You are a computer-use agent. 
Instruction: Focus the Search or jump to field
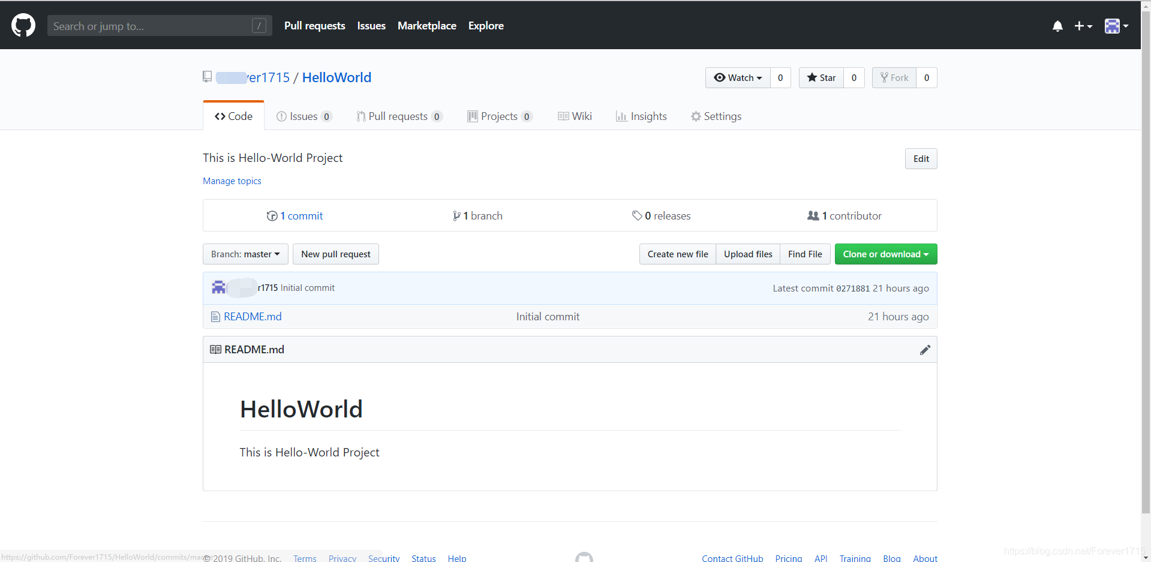[x=160, y=26]
